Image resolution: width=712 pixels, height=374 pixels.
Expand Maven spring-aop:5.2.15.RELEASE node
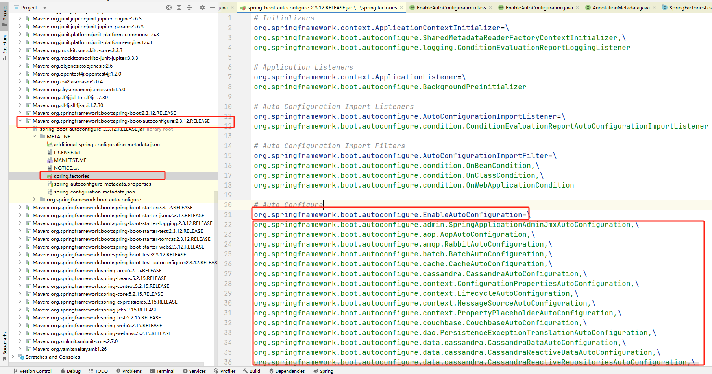pyautogui.click(x=20, y=270)
